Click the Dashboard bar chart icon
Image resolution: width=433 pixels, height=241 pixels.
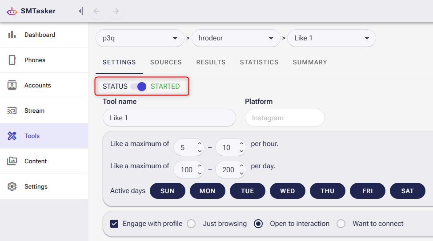(12, 35)
